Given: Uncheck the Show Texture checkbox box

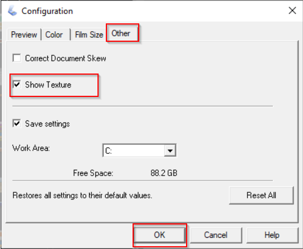Looking at the screenshot, I should pyautogui.click(x=17, y=85).
